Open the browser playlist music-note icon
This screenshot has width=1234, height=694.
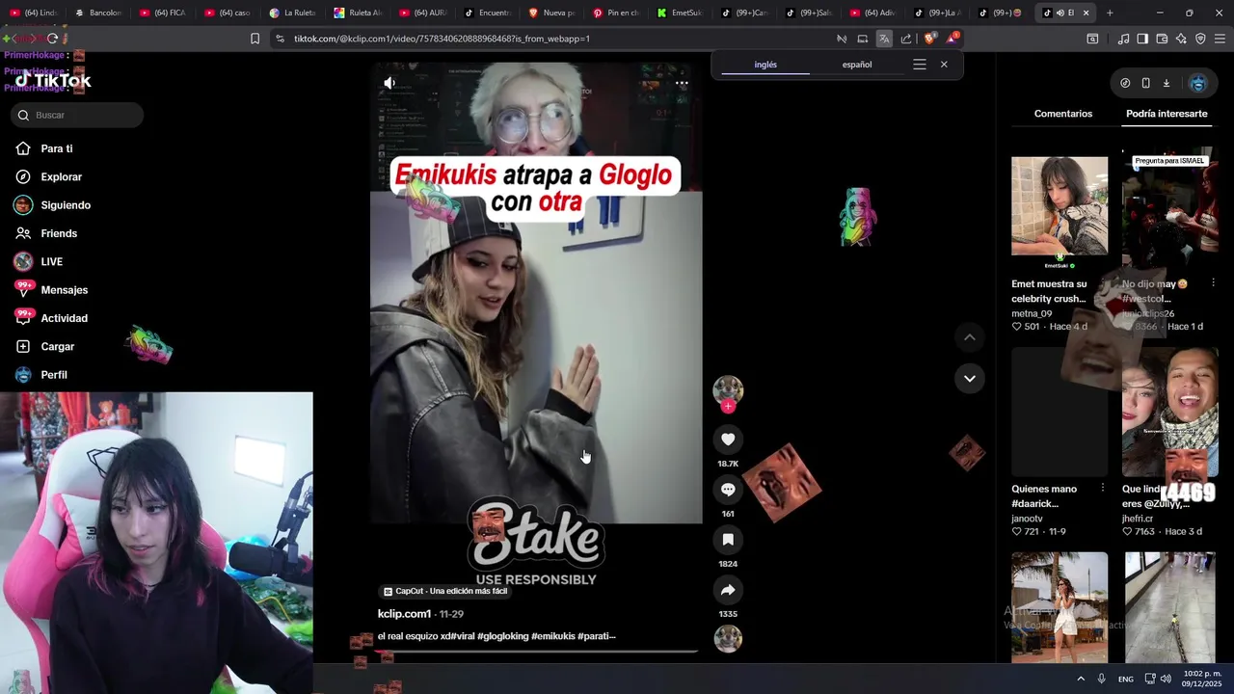(x=1123, y=39)
